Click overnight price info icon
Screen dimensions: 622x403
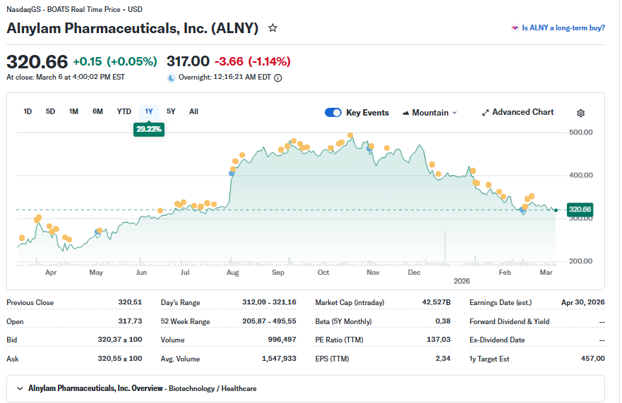[x=278, y=78]
